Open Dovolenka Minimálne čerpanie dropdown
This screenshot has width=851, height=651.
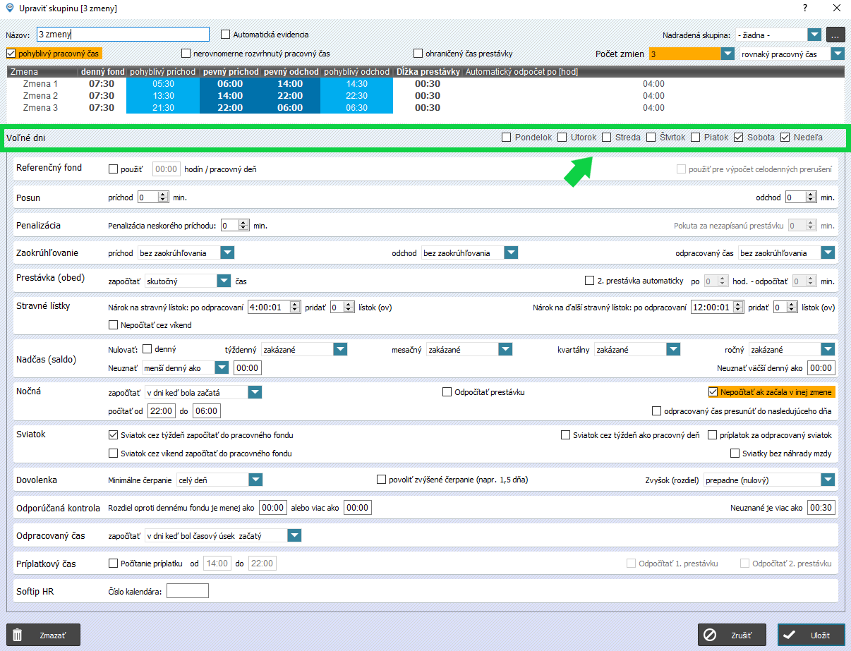(x=255, y=480)
